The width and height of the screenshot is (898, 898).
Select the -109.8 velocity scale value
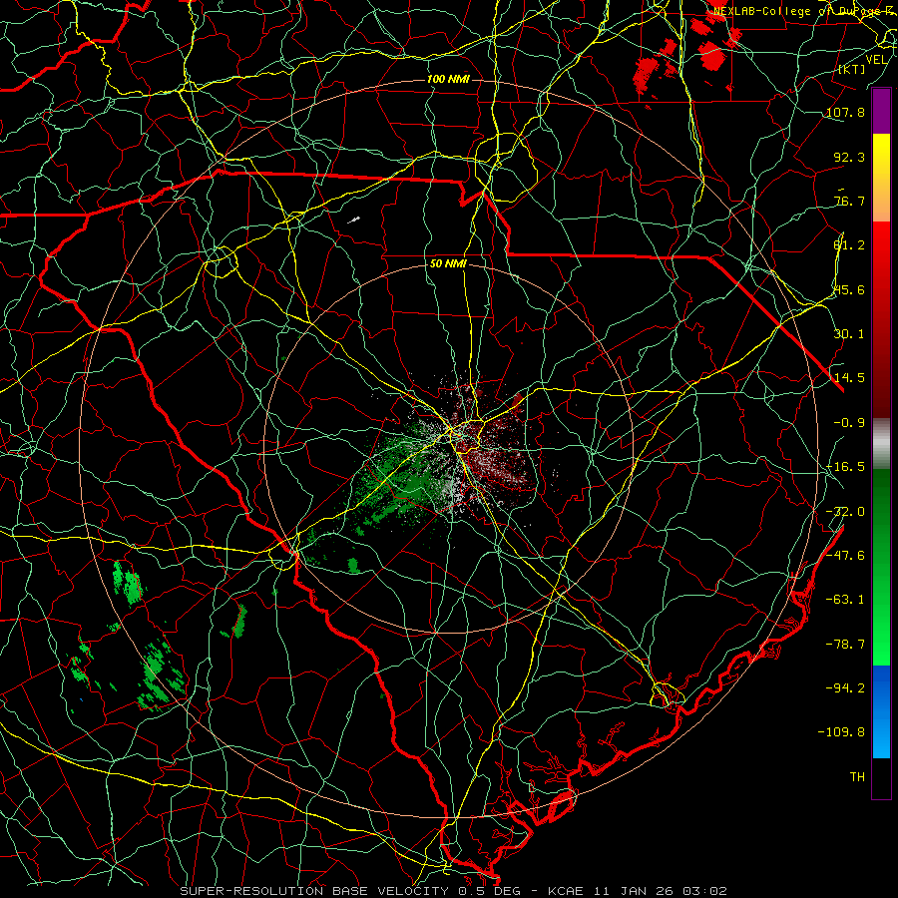(x=841, y=732)
